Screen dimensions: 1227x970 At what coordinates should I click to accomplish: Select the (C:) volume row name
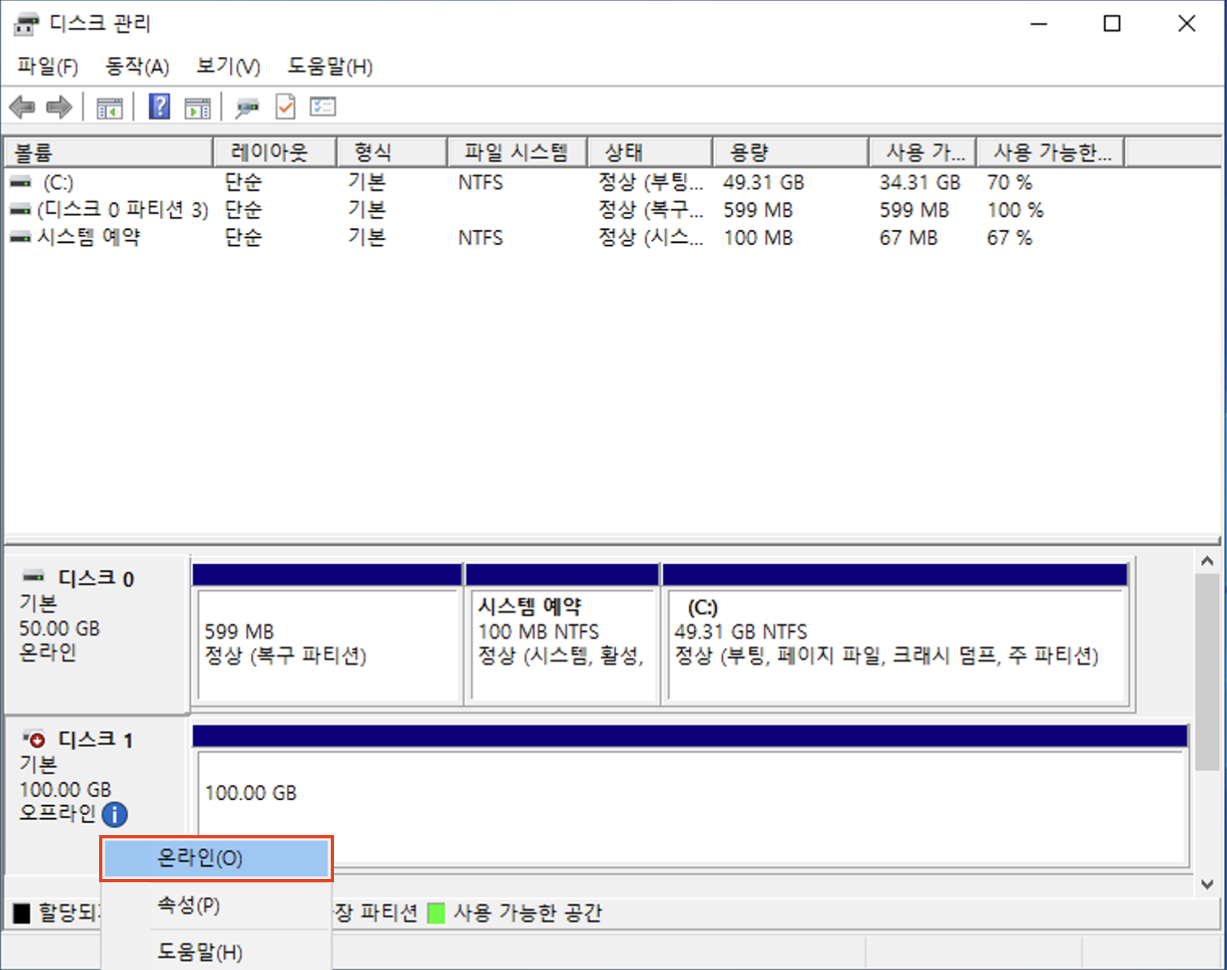(x=58, y=183)
